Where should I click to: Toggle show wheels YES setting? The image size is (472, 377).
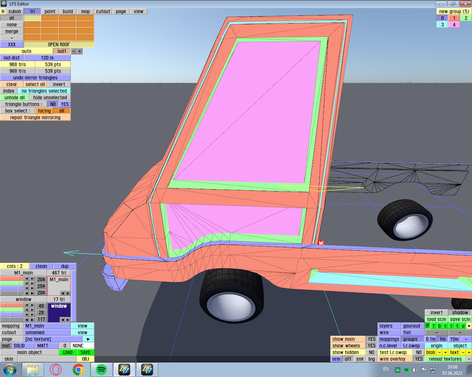click(372, 346)
